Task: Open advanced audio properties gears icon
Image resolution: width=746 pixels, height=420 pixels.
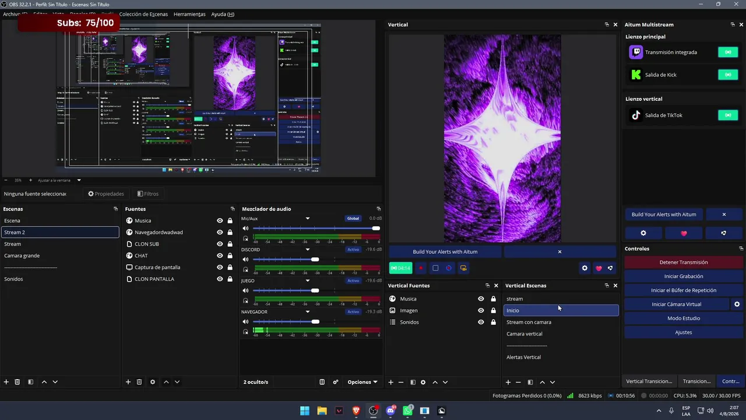Action: pyautogui.click(x=336, y=382)
